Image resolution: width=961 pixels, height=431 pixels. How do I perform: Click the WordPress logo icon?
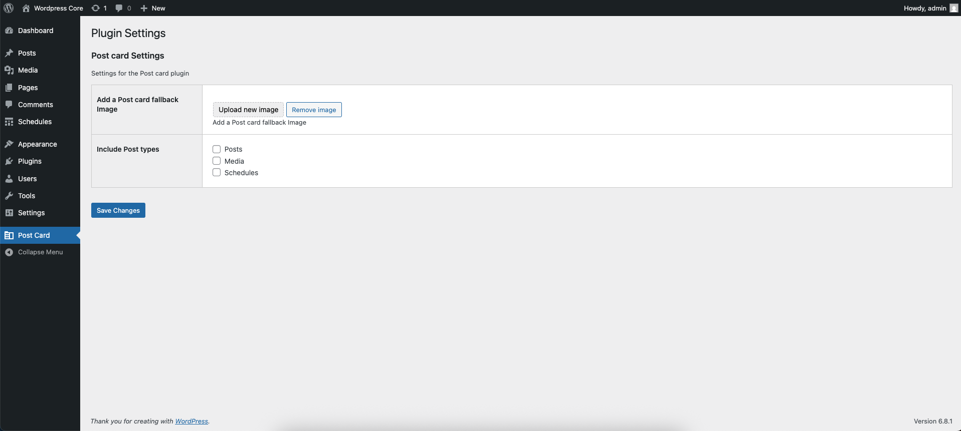(9, 8)
